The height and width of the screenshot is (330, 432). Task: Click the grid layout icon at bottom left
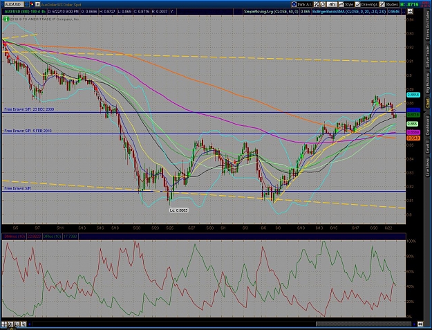[x=4, y=324]
